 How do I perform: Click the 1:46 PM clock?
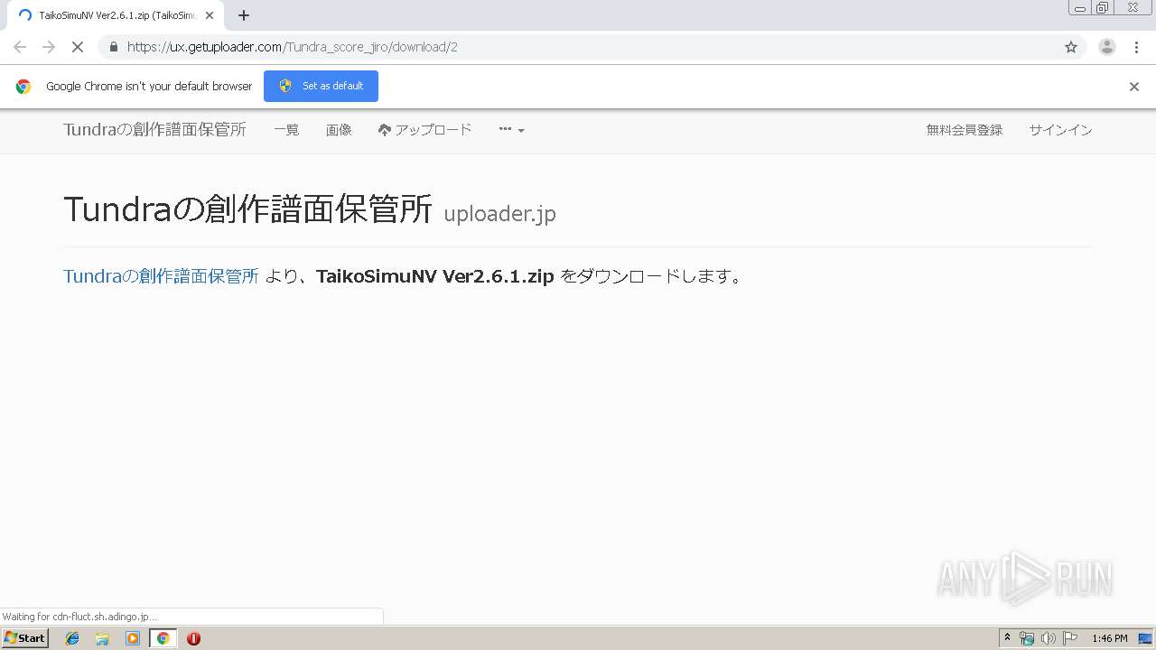(1109, 638)
